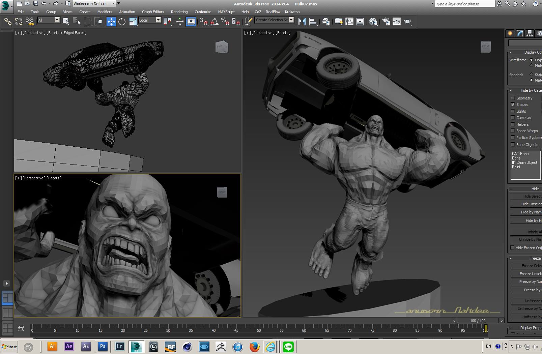Open the Graph Editors menu
This screenshot has height=354, width=542.
(x=153, y=12)
